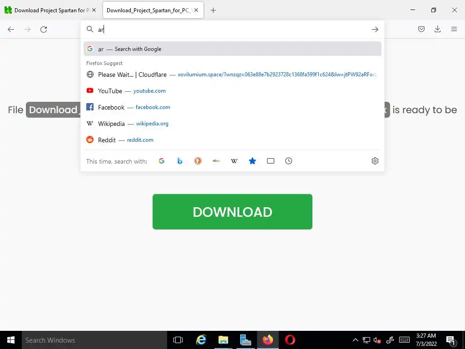
Task: Open a new tab
Action: pos(213,10)
